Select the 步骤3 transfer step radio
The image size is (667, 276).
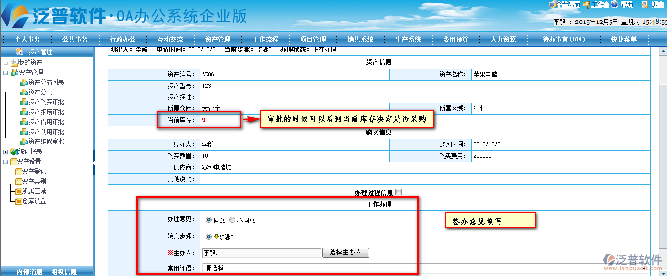208,237
